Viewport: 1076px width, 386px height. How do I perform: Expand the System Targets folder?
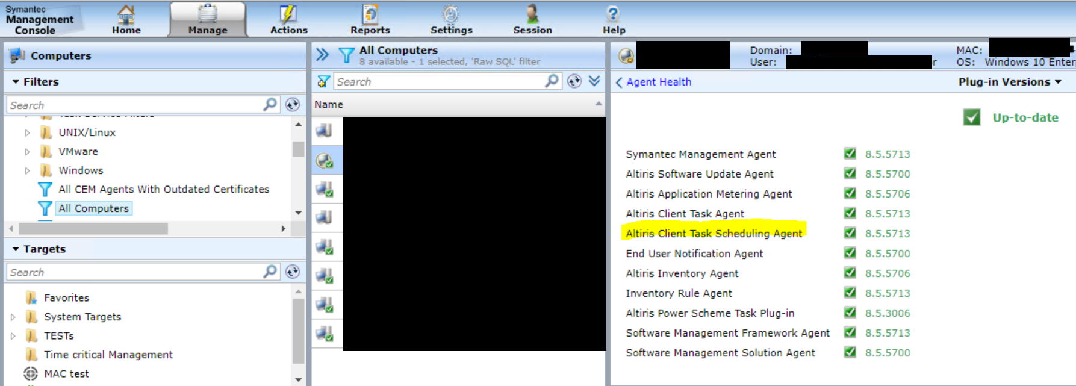13,317
